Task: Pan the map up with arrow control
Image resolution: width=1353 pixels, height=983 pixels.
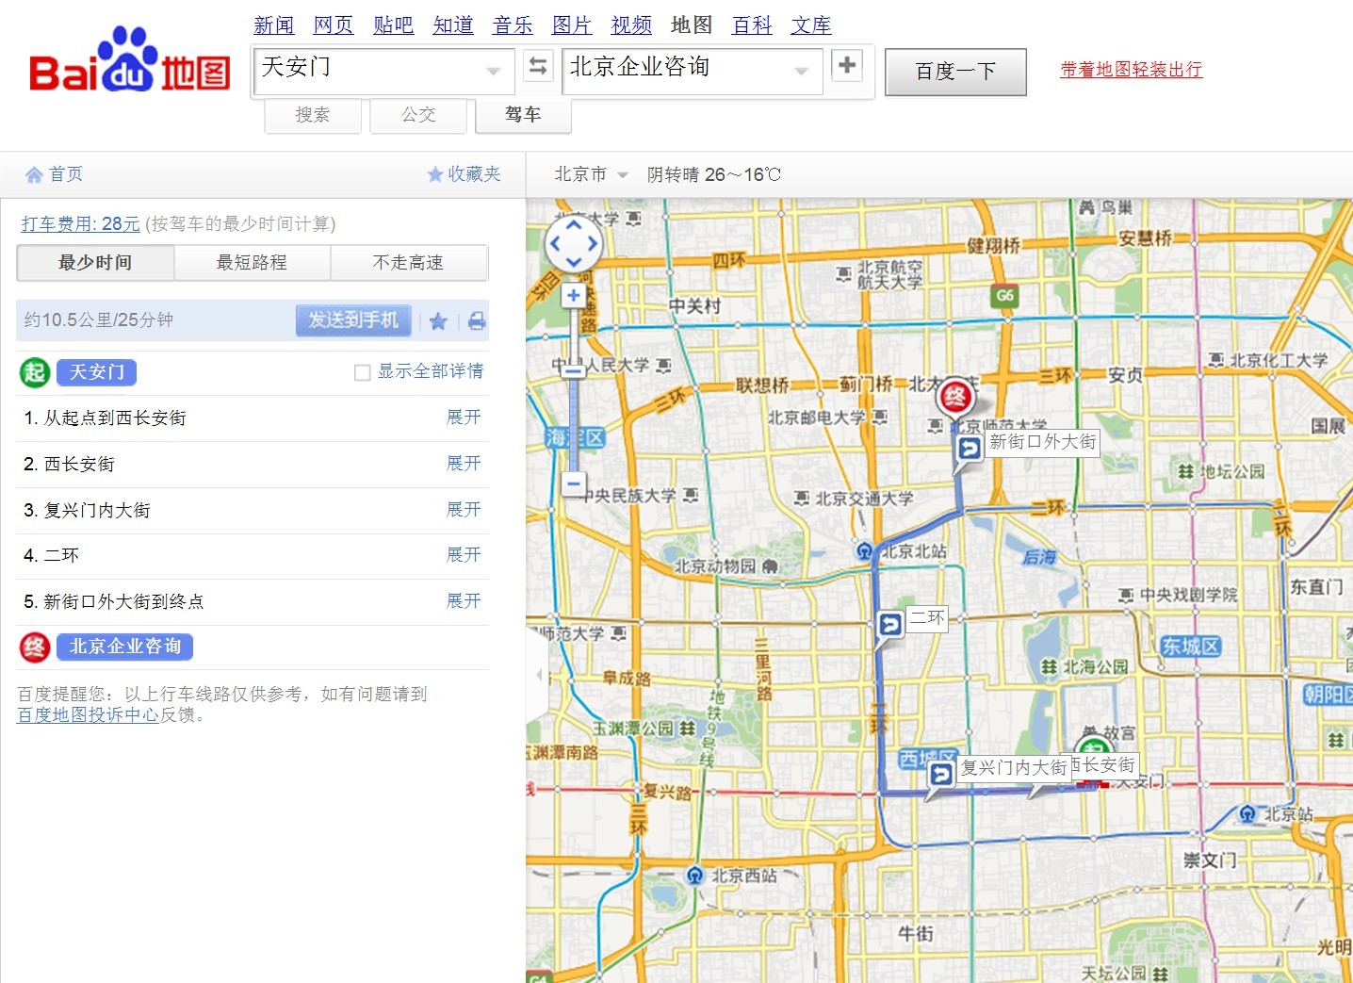Action: point(574,225)
